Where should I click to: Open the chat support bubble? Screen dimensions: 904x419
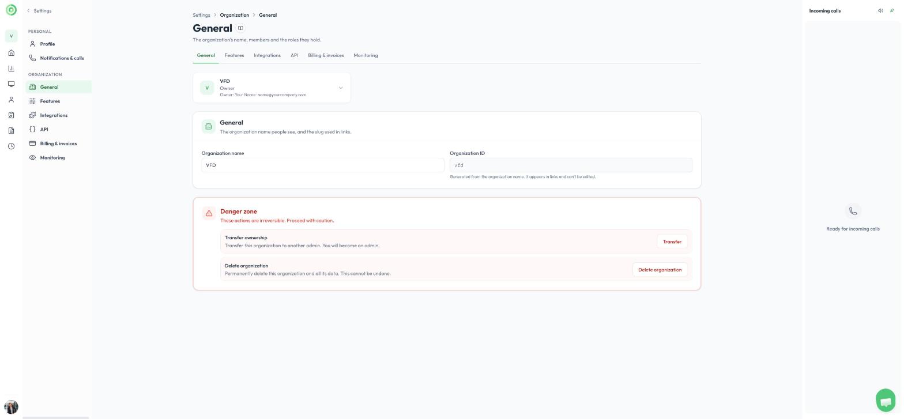(x=886, y=401)
